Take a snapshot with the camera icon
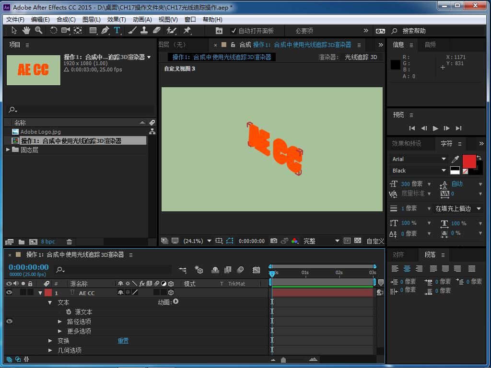Viewport: 491px width, 368px height. (x=274, y=241)
